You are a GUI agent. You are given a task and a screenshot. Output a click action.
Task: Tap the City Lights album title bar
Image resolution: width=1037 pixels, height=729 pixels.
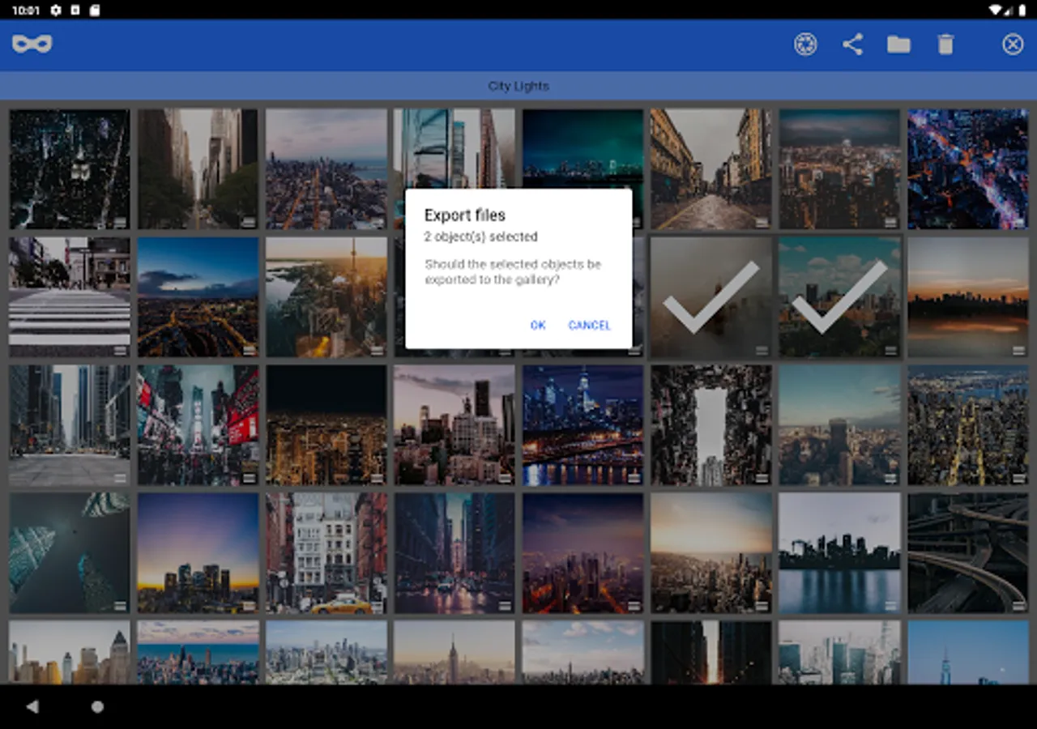pyautogui.click(x=518, y=86)
